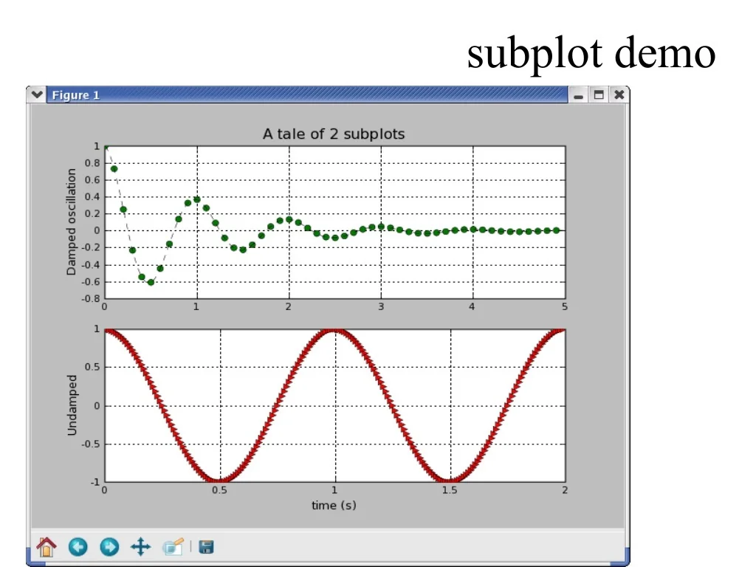Viewport: 756px width, 567px height.
Task: Click the red curve's peak at time 1
Action: pyautogui.click(x=334, y=330)
